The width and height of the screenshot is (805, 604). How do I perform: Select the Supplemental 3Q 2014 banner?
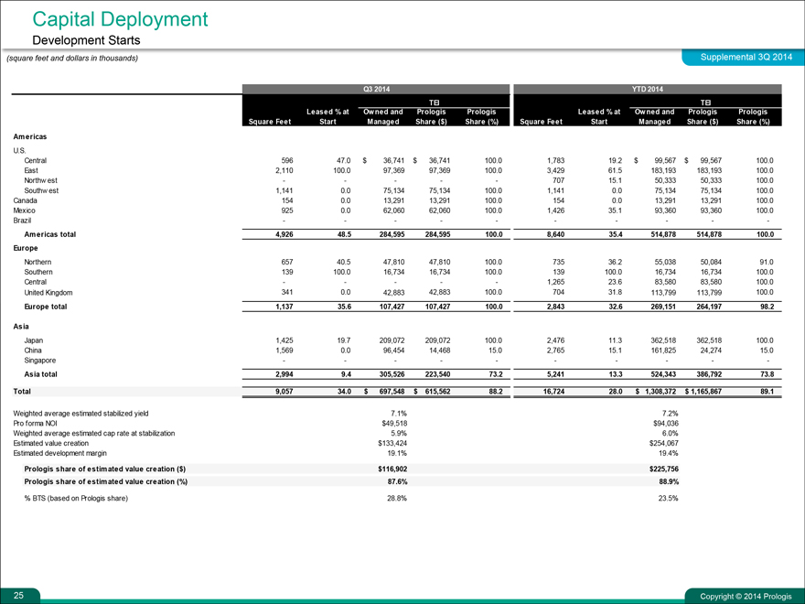(745, 58)
